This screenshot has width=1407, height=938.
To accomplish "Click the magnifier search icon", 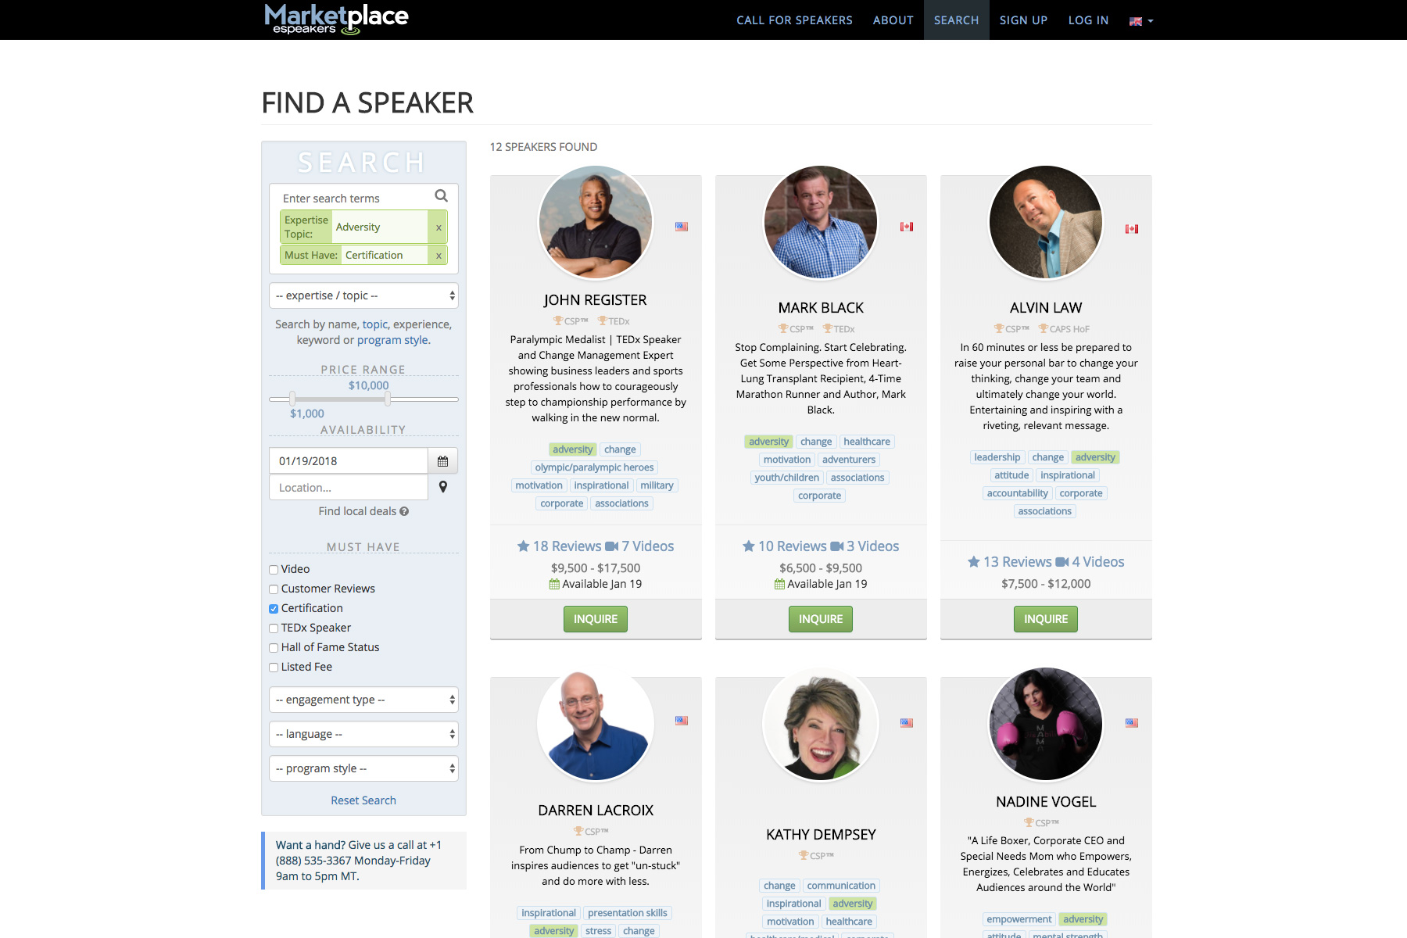I will (x=441, y=196).
